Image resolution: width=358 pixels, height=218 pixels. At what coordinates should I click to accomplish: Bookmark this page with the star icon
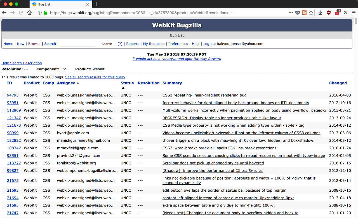[311, 13]
